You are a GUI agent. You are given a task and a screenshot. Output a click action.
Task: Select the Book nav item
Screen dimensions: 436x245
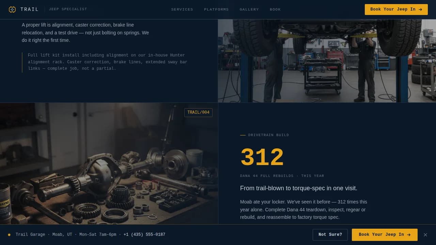(x=275, y=10)
